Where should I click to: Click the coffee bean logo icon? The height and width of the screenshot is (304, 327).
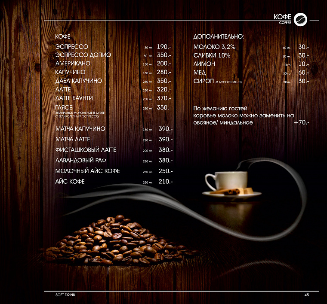300,19
